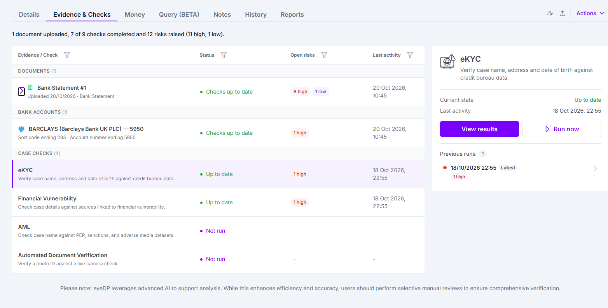Open the Actions dropdown menu
Image resolution: width=608 pixels, height=308 pixels.
[x=590, y=13]
